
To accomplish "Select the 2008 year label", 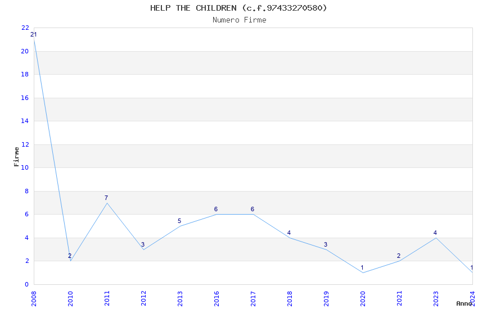I will pos(34,298).
